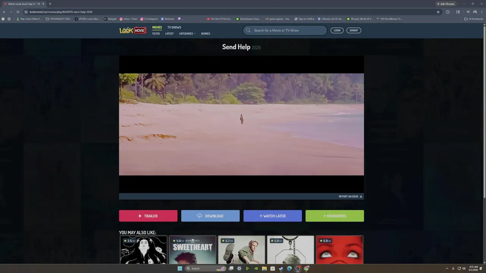Open the FILTER menu item

pos(156,33)
